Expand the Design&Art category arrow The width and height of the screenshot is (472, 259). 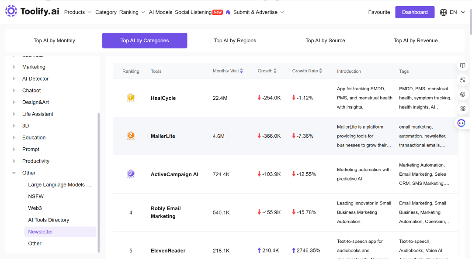(14, 102)
